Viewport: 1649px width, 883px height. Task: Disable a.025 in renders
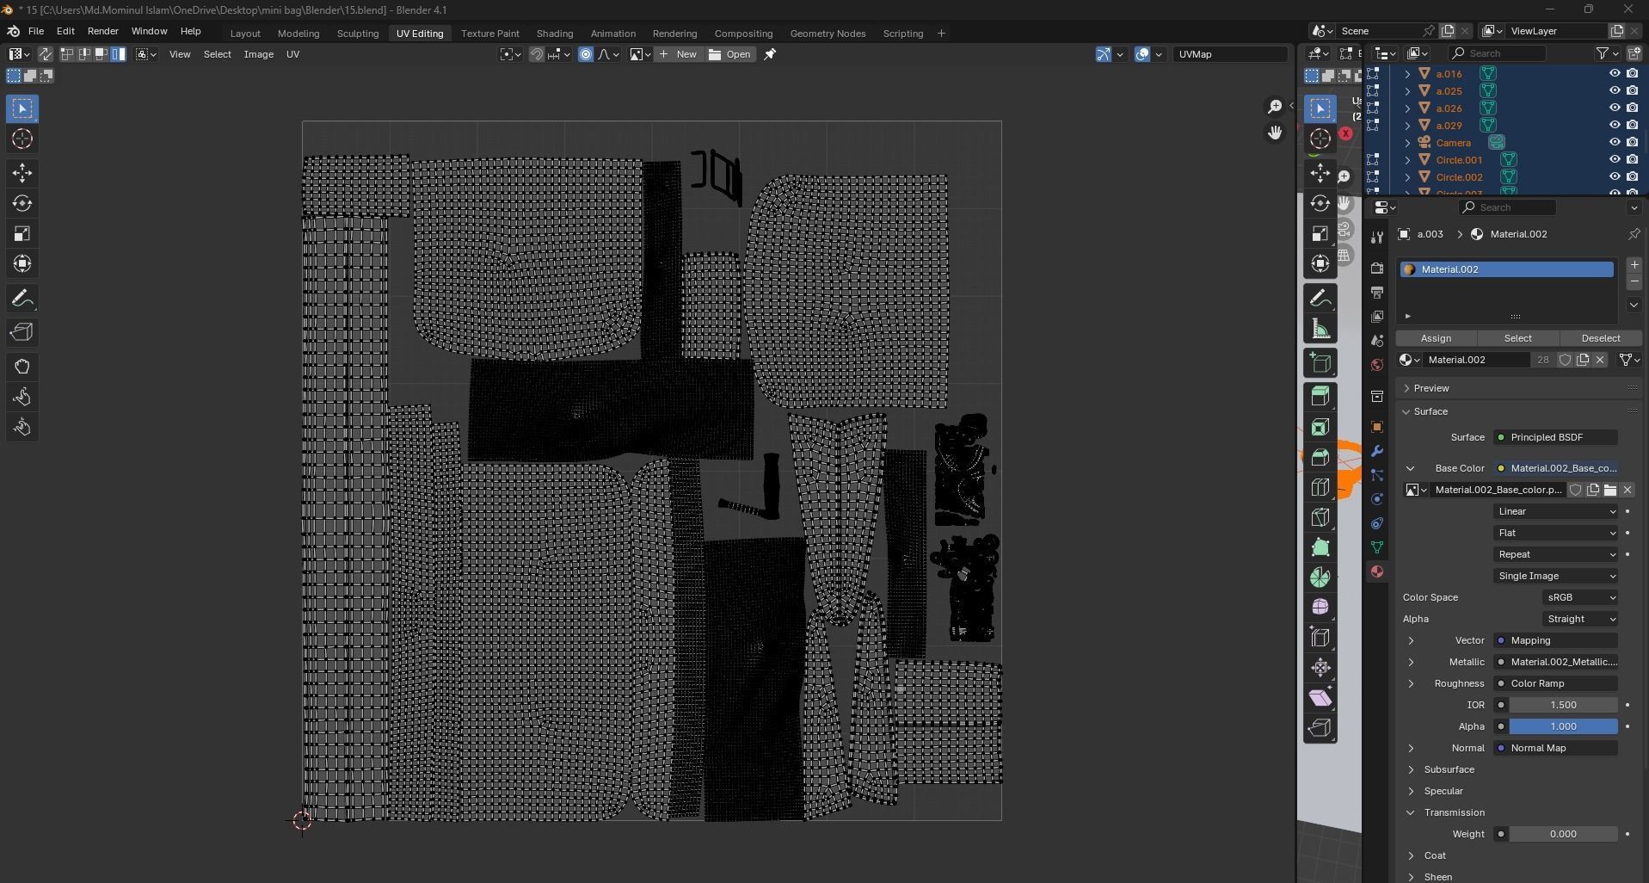(x=1632, y=91)
